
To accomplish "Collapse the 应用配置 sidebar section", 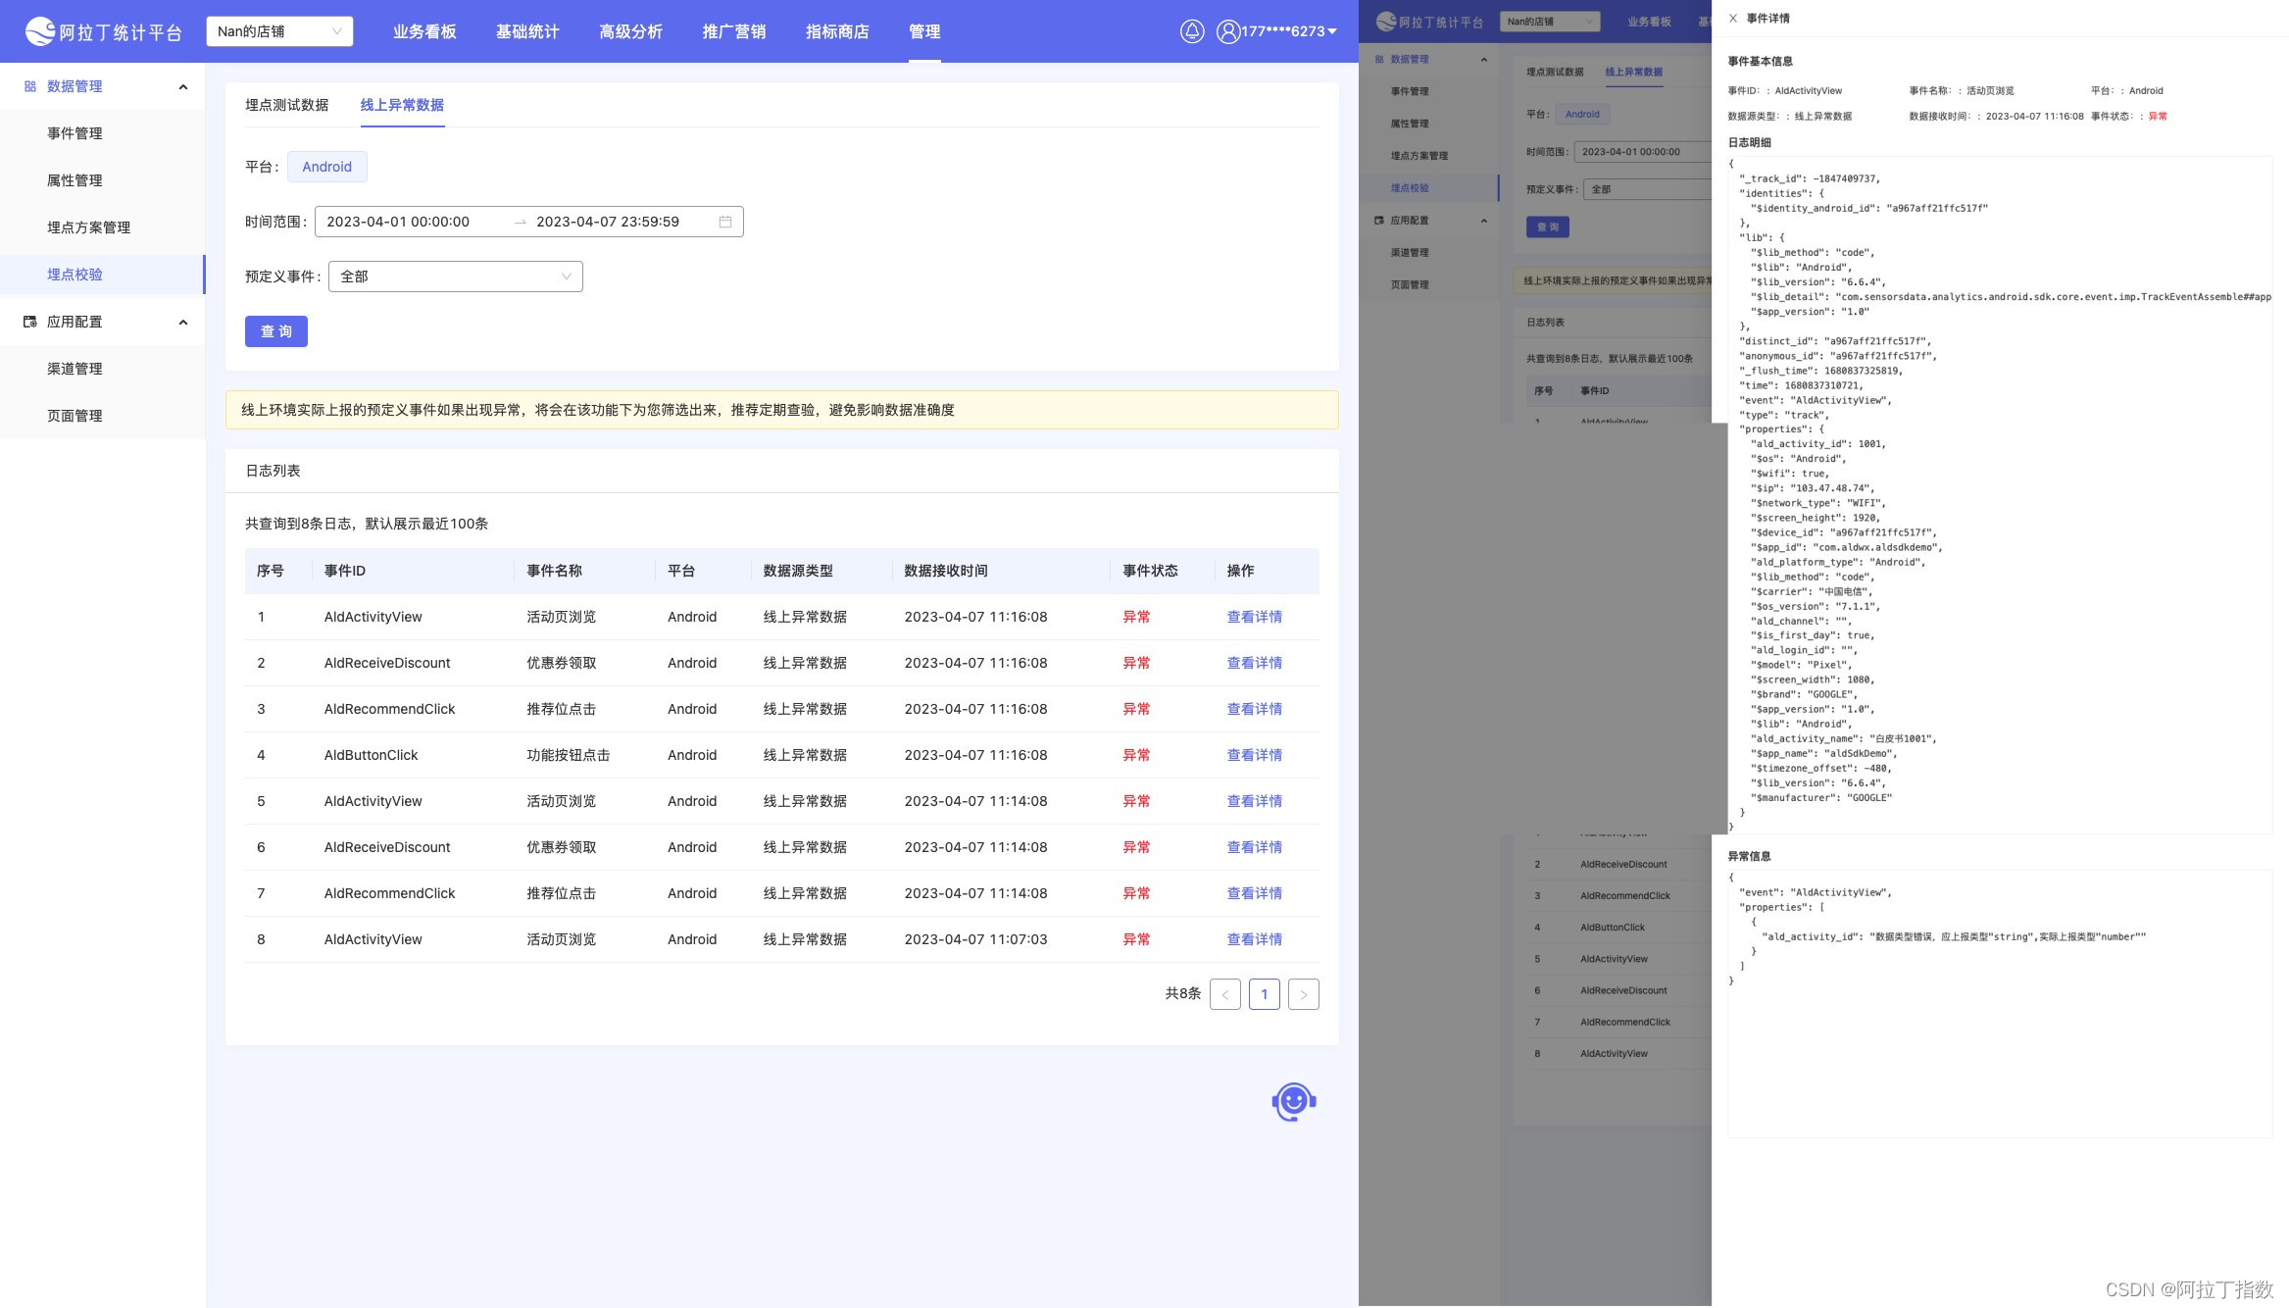I will coord(182,322).
